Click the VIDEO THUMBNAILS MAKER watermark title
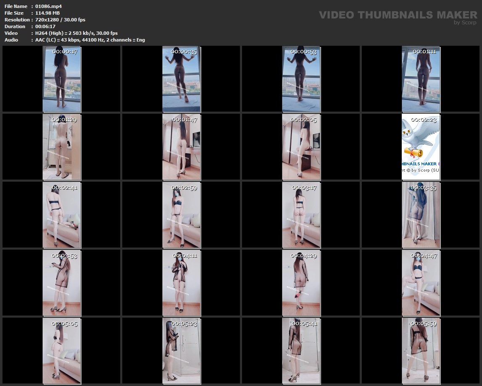Image resolution: width=482 pixels, height=386 pixels. pyautogui.click(x=398, y=15)
